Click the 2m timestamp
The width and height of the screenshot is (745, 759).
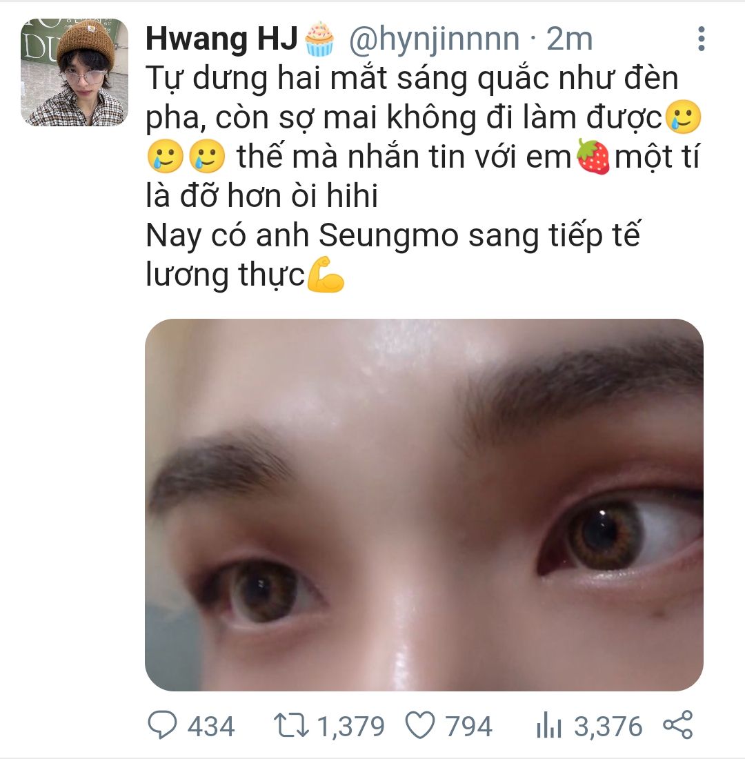click(569, 39)
